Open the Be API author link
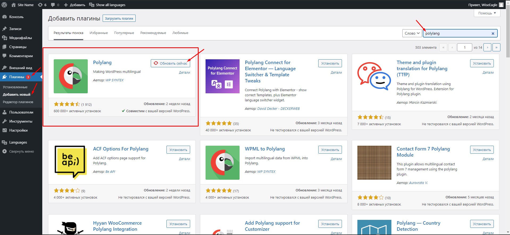The height and width of the screenshot is (235, 510). pos(110,171)
